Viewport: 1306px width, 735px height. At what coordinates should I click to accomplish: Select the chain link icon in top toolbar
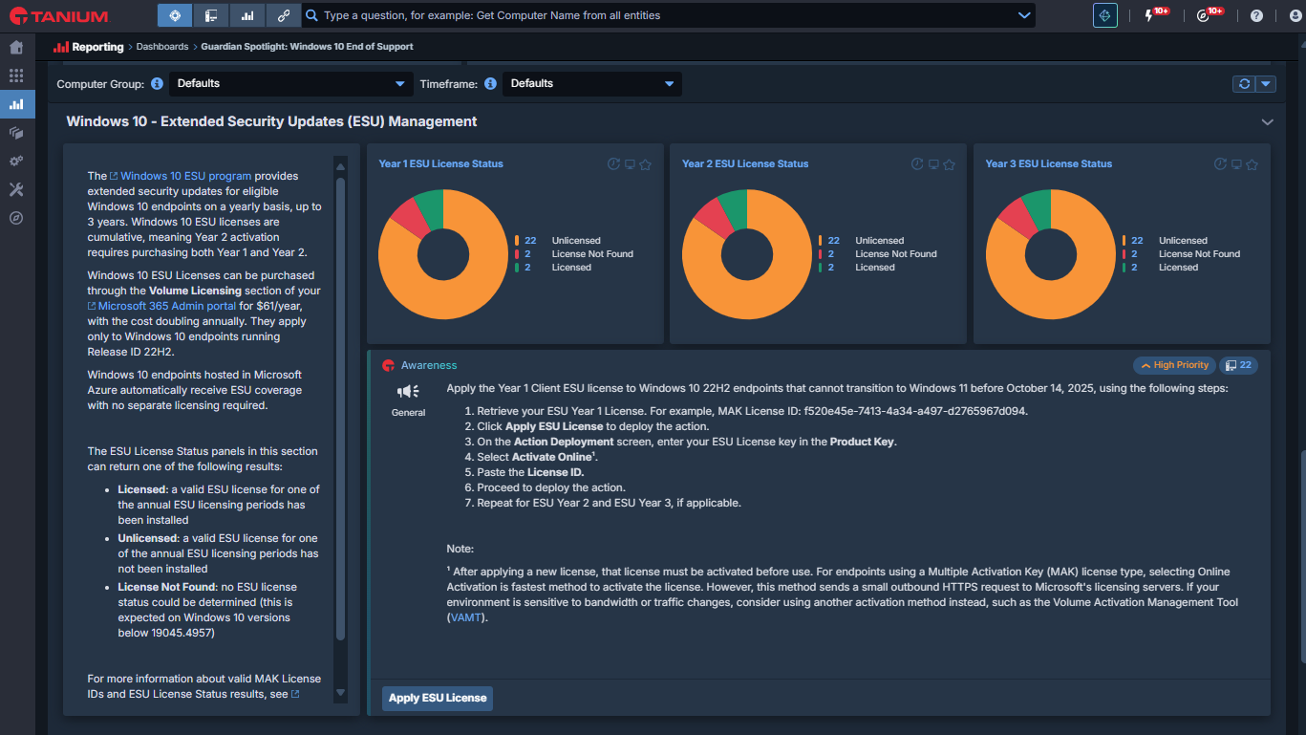(284, 15)
